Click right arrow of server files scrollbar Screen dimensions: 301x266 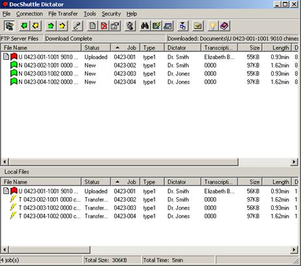coord(294,162)
